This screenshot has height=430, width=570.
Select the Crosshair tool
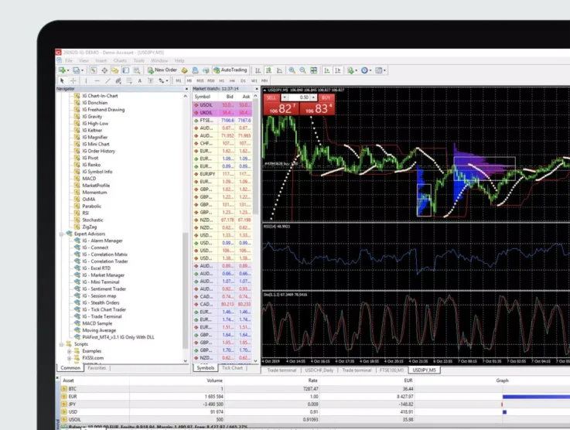[73, 80]
